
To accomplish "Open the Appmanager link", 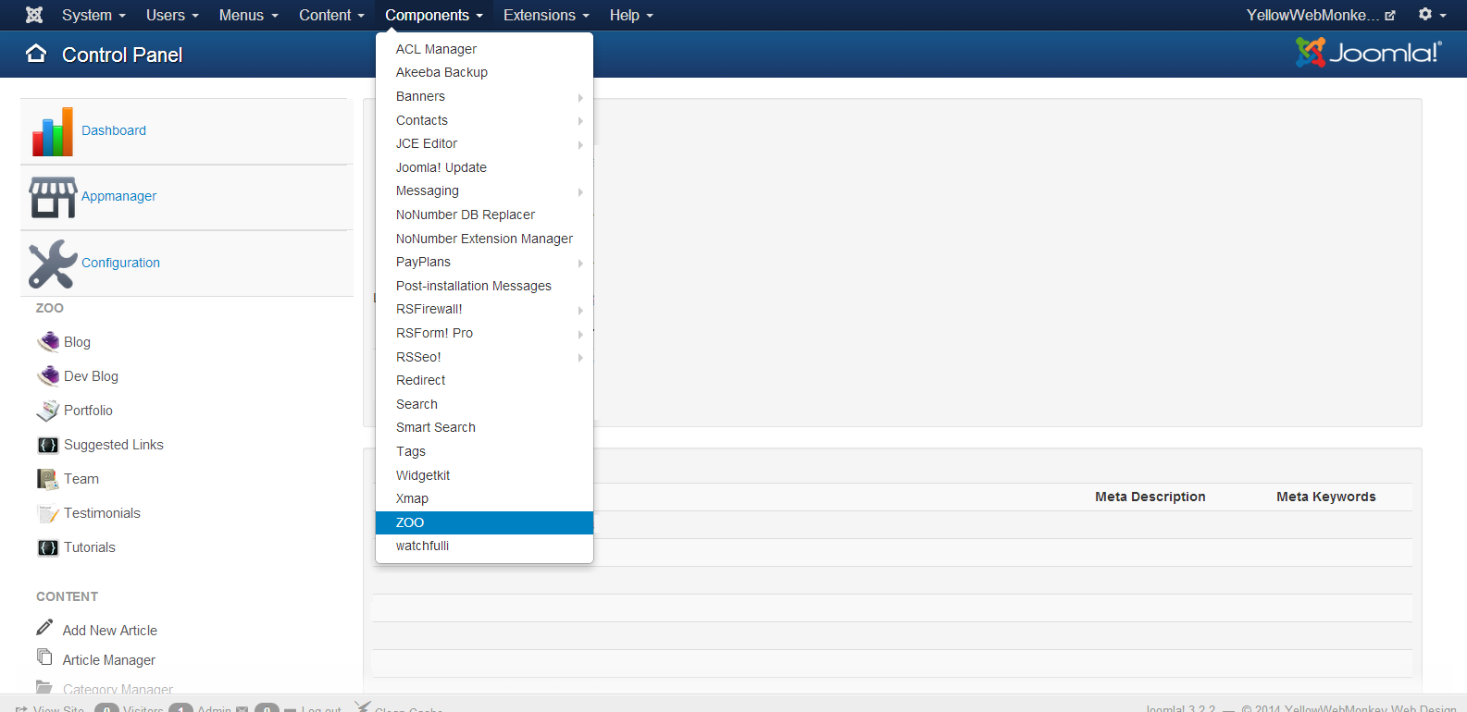I will coord(118,196).
